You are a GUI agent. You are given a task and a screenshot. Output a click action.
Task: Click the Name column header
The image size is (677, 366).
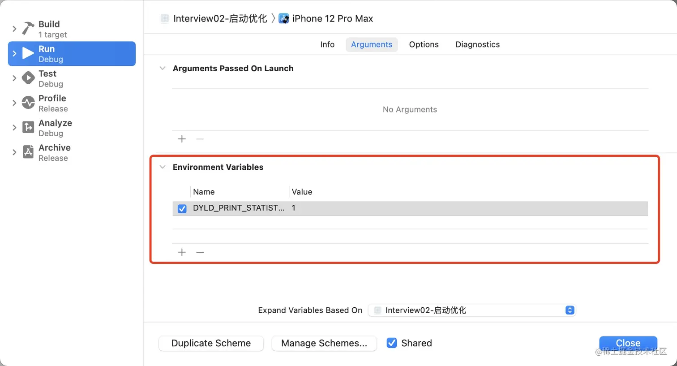click(x=204, y=192)
